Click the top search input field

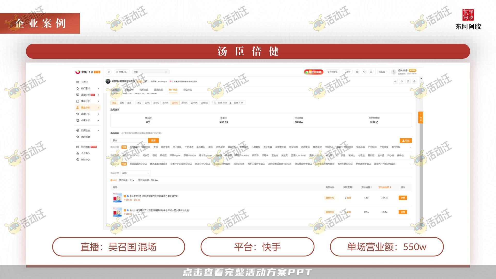[151, 72]
